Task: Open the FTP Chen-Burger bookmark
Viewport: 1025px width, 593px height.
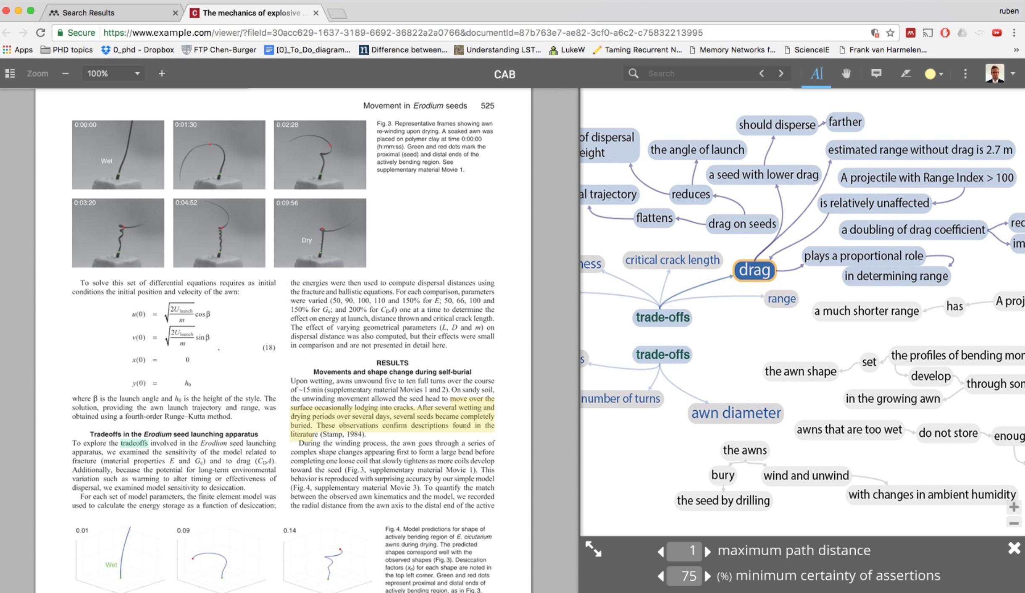Action: point(219,50)
